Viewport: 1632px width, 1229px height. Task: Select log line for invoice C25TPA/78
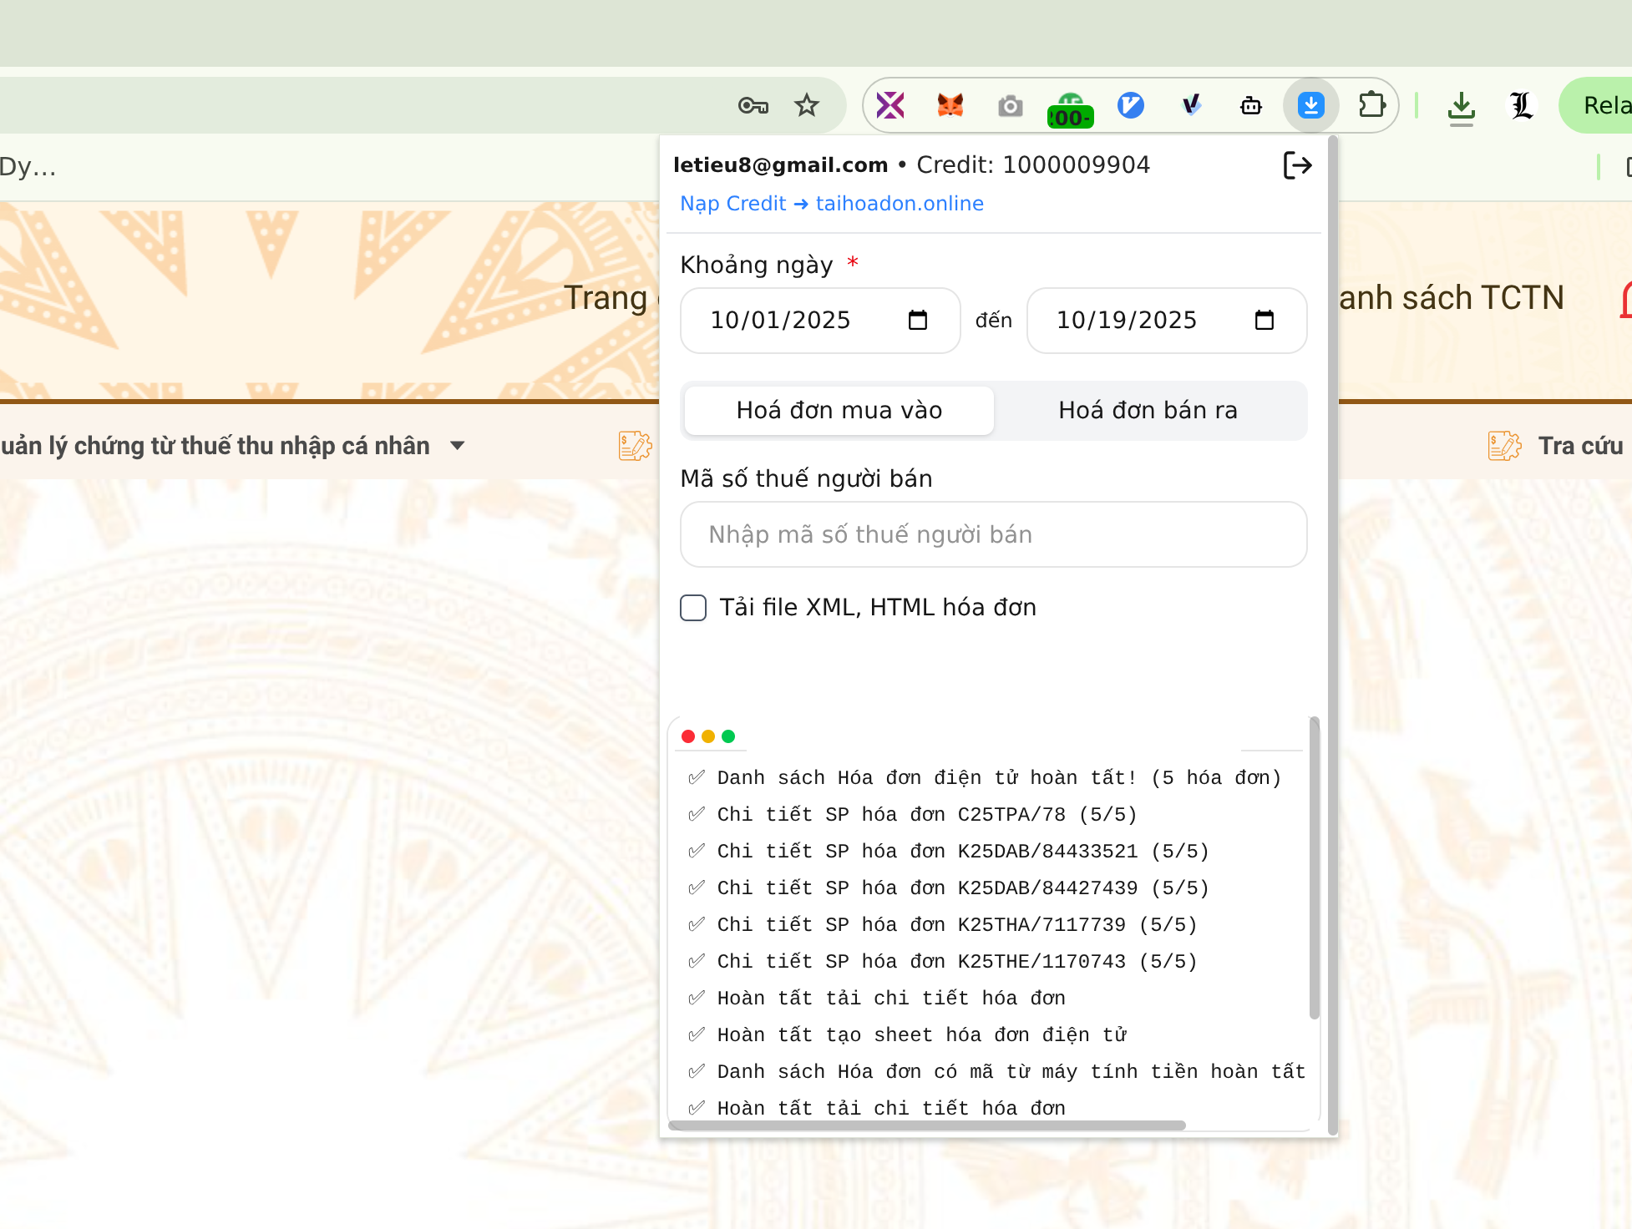(x=912, y=815)
